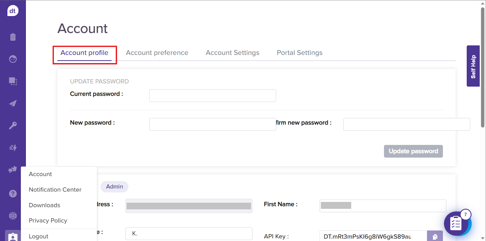Open the Account Settings tab
This screenshot has width=486, height=241.
point(232,53)
